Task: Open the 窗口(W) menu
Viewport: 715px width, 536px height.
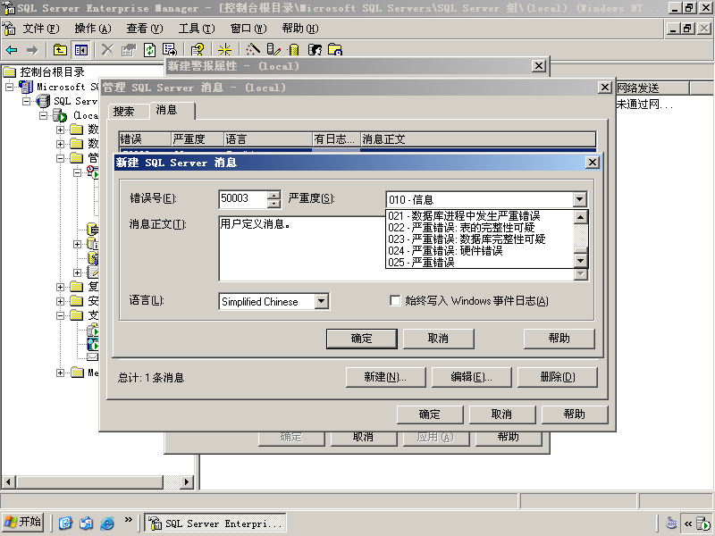Action: click(248, 29)
